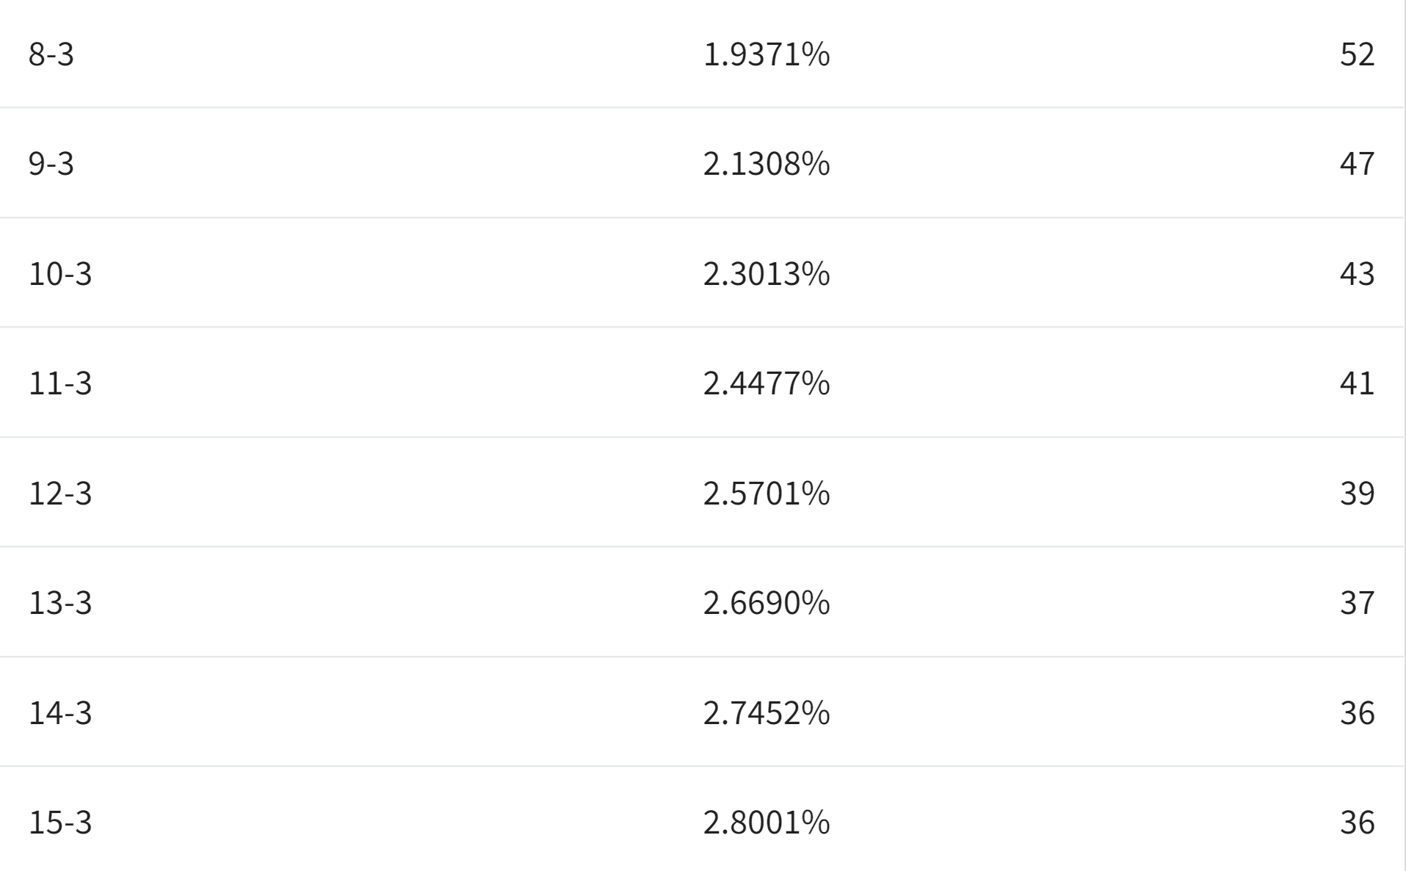Screen dimensions: 1406x871
Task: Click the 2.4477% percentage cell
Action: 767,383
